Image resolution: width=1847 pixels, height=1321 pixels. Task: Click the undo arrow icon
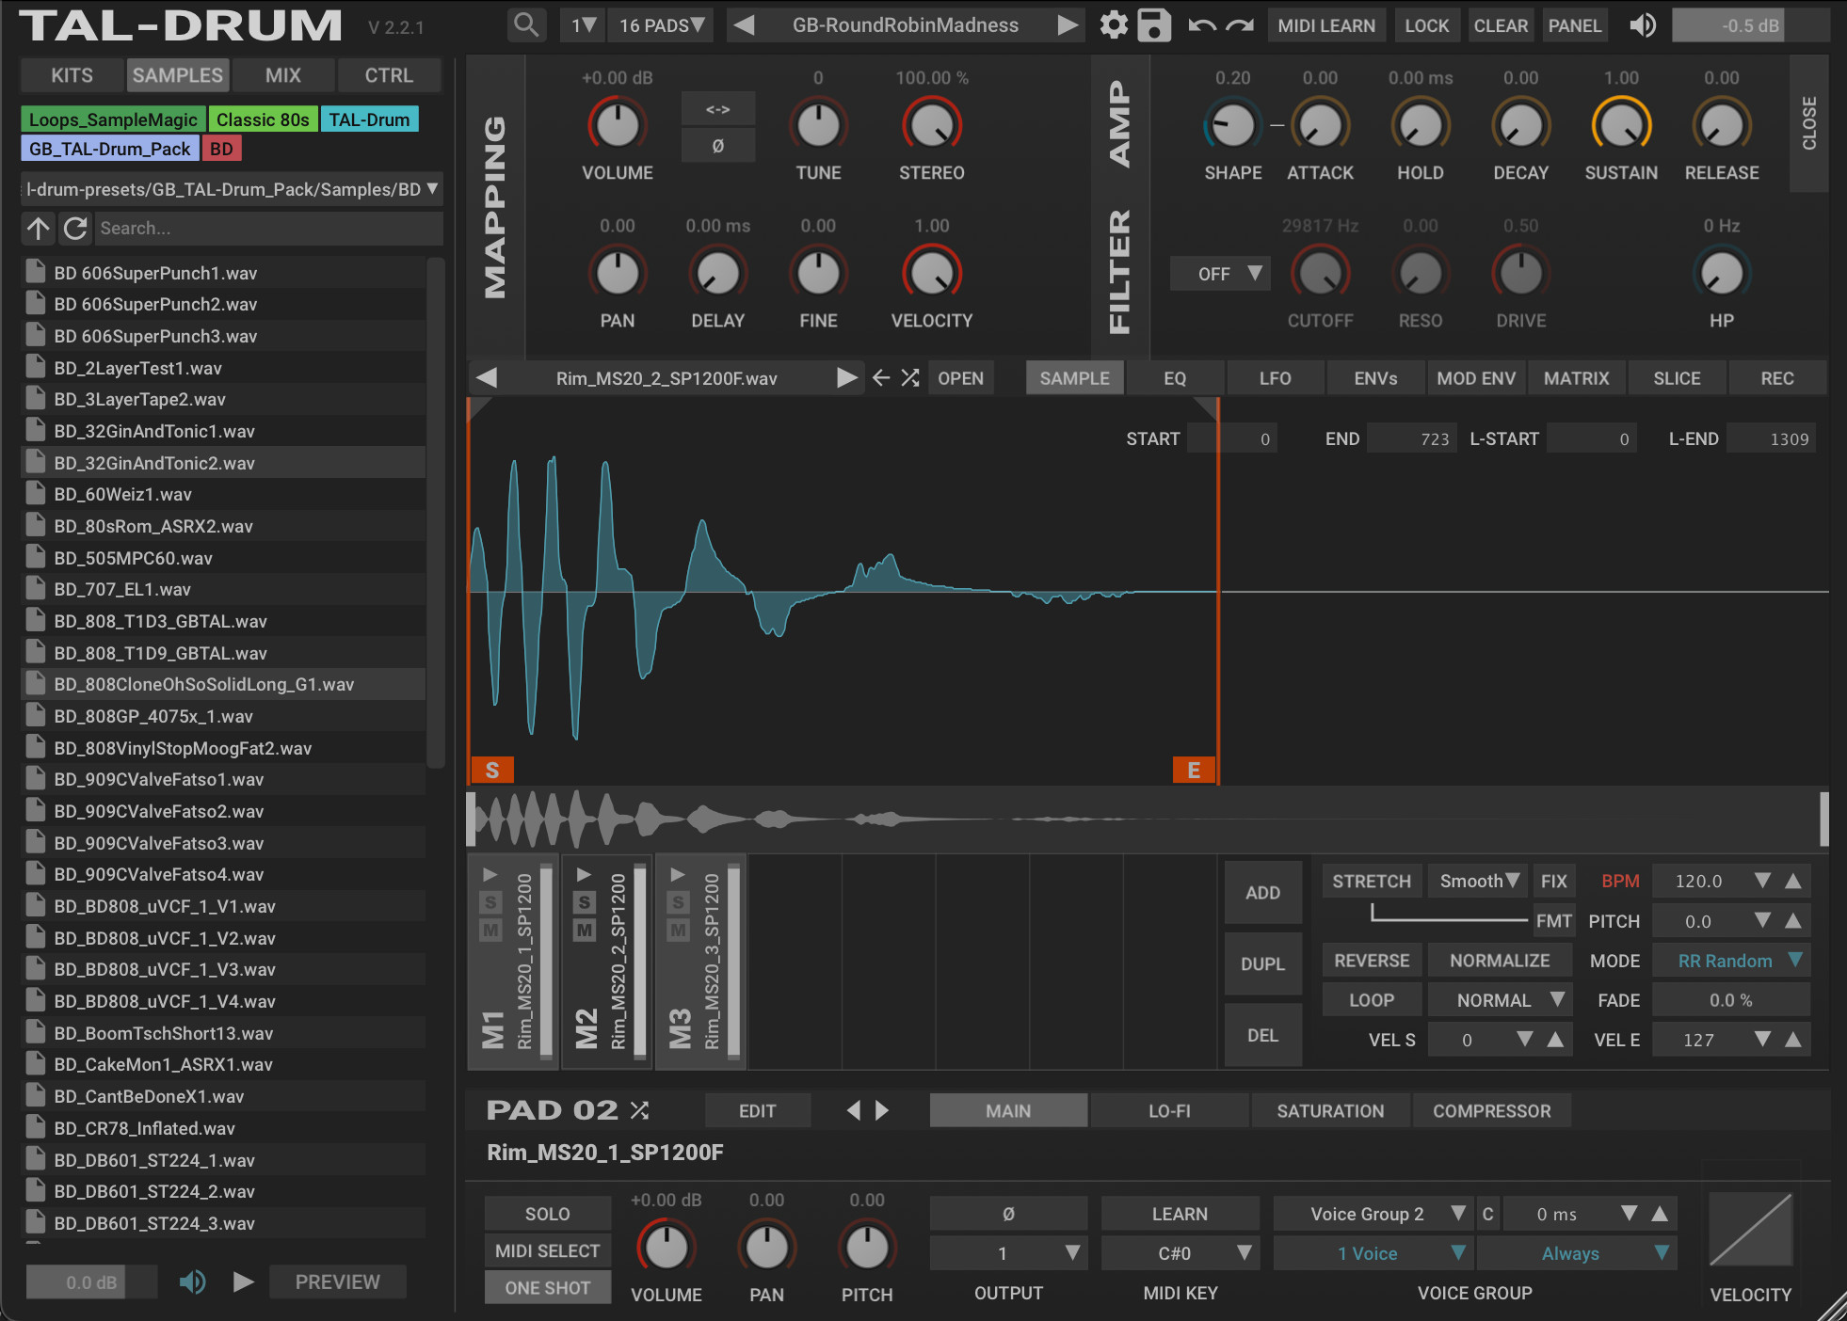(1201, 25)
